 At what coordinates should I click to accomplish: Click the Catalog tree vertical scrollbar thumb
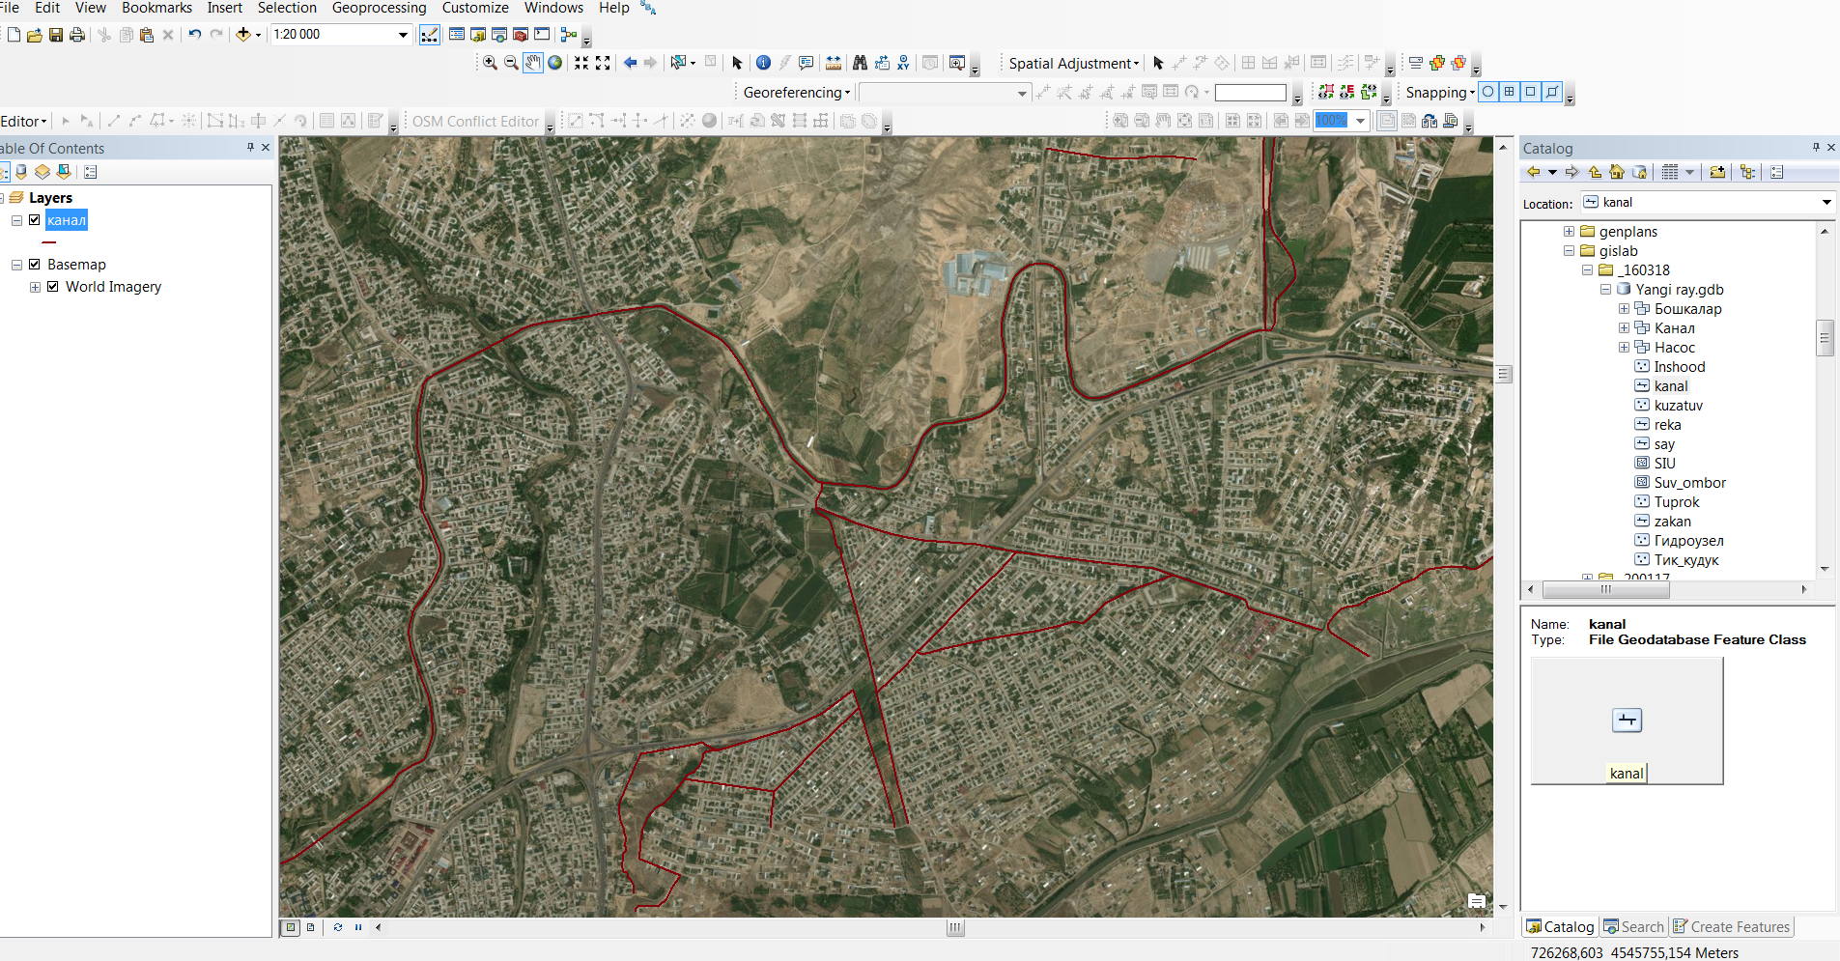[x=1825, y=338]
